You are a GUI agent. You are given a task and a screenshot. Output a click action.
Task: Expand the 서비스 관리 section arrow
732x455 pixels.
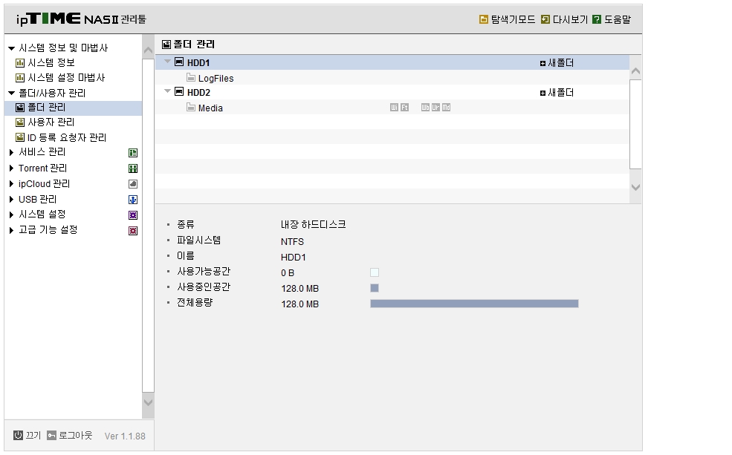click(x=11, y=152)
